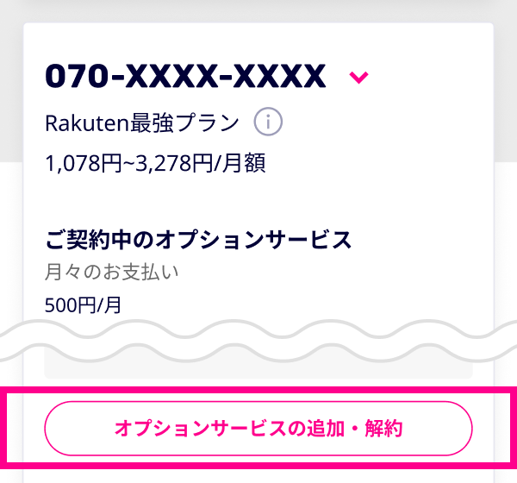Viewport: 517px width, 483px height.
Task: Click the XXXX-XXXX masked digits of the number
Action: [x=227, y=78]
